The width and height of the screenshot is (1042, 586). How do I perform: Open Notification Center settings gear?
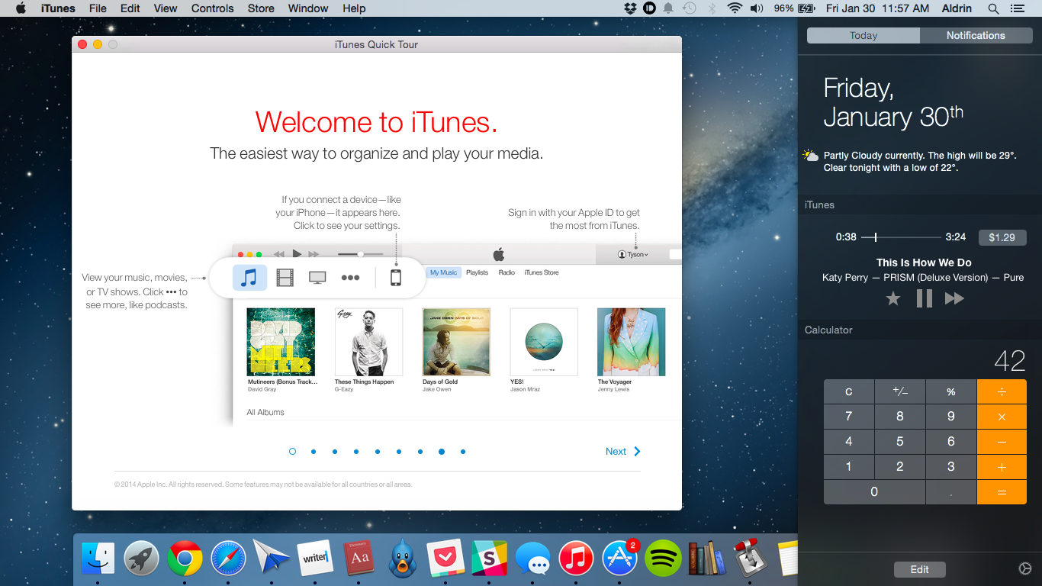pos(1024,568)
